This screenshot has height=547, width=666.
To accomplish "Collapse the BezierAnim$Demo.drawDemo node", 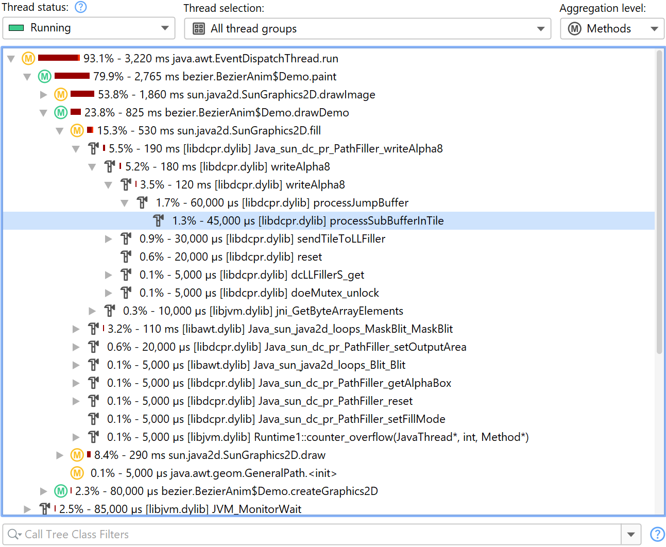I will click(x=44, y=113).
